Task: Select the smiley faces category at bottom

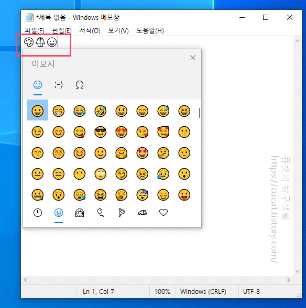Action: (x=59, y=213)
